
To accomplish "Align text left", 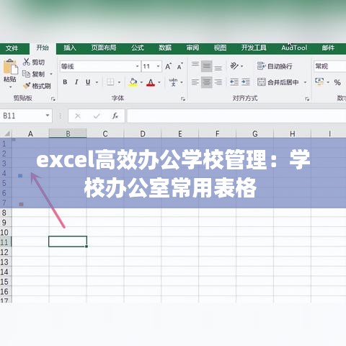I will 195,82.
